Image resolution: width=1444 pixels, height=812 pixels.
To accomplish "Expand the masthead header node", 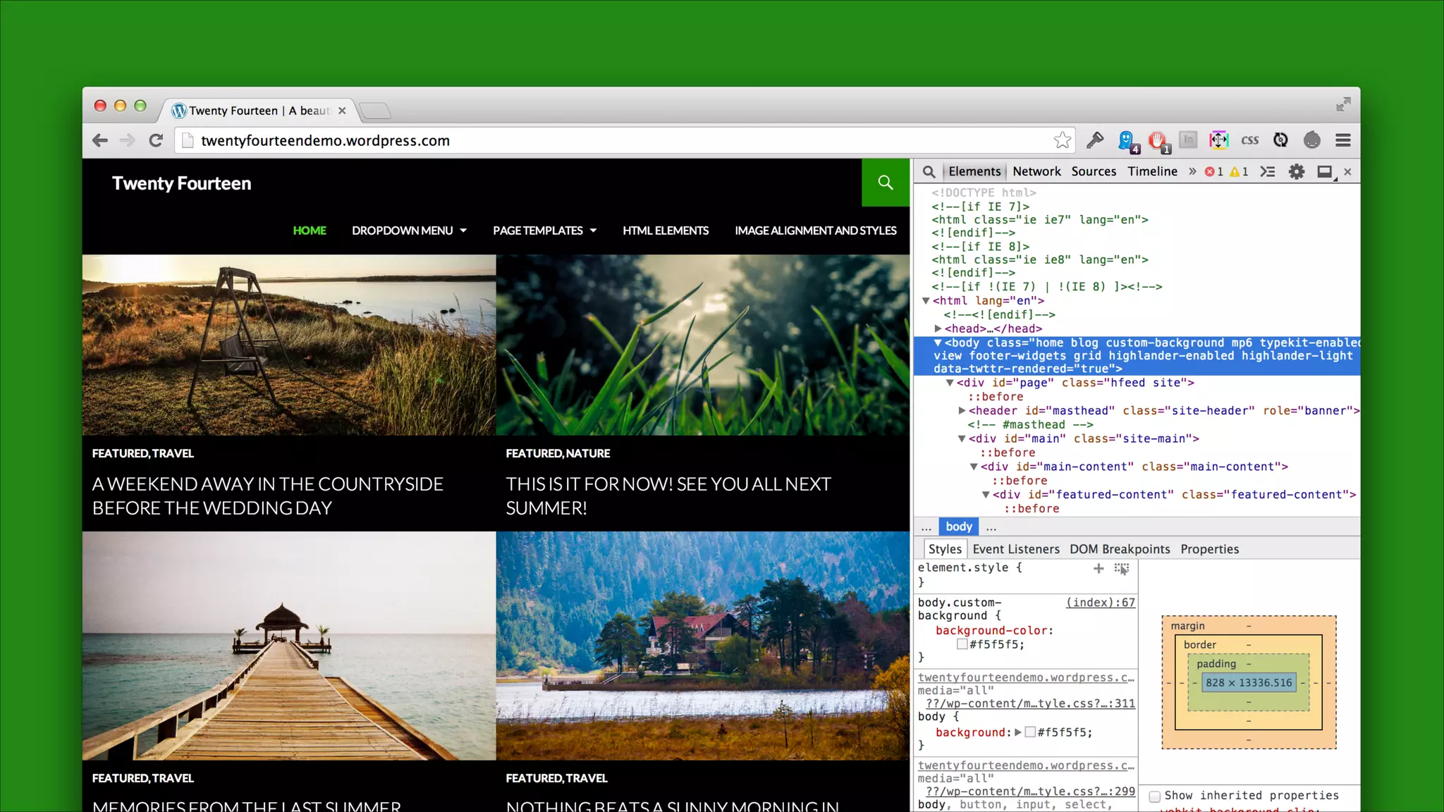I will [x=962, y=410].
